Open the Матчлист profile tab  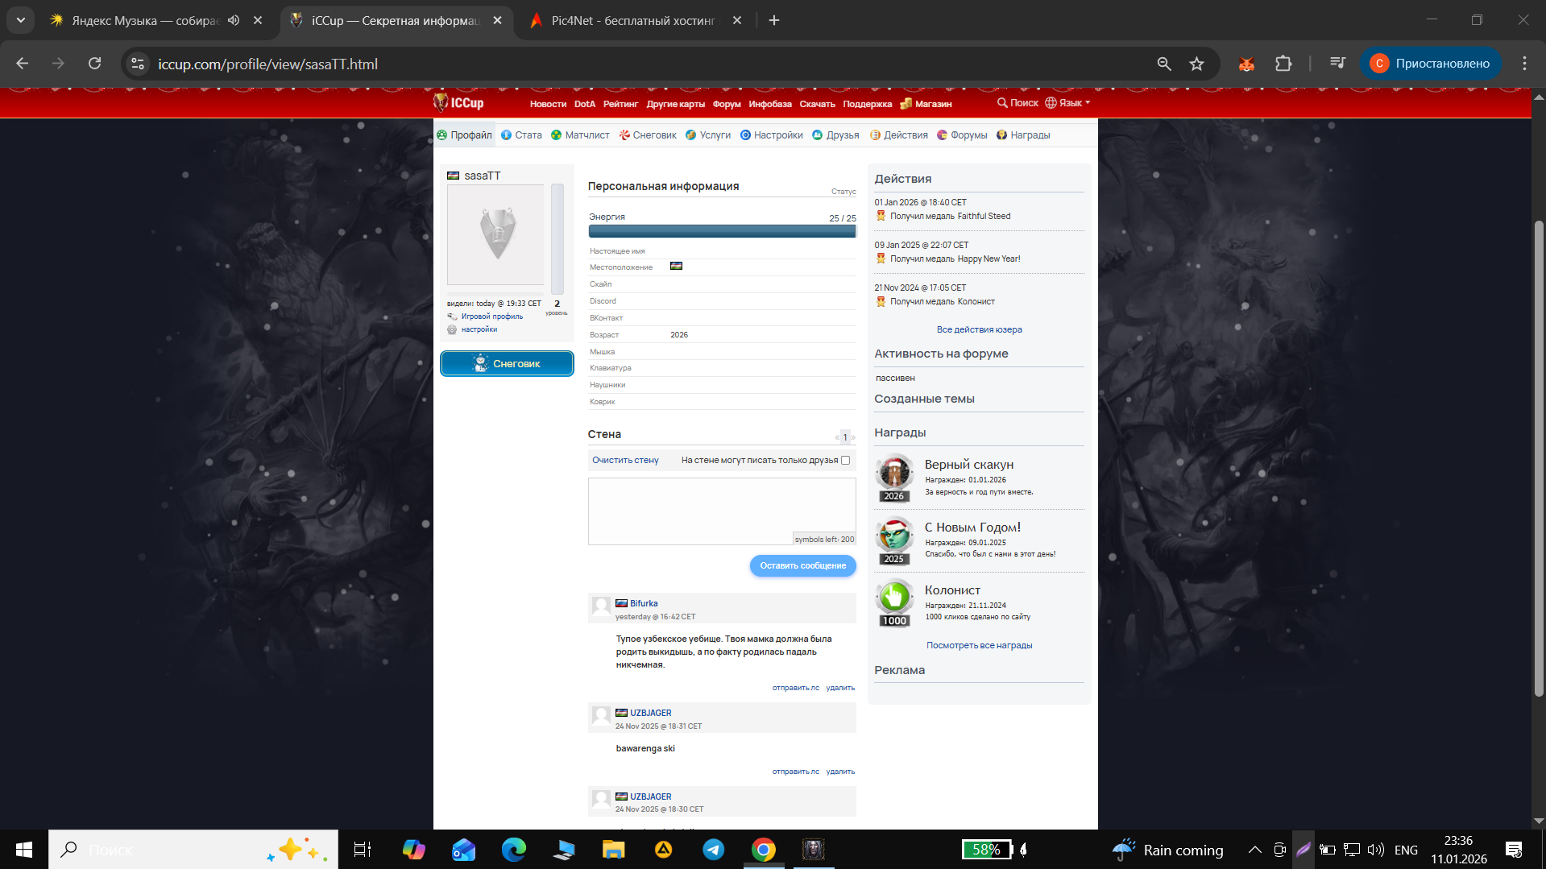point(580,135)
